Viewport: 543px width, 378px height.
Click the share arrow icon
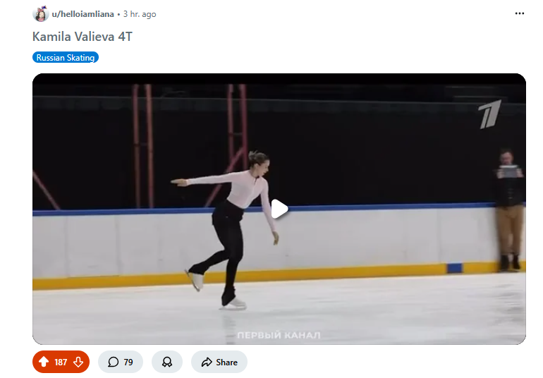(207, 362)
